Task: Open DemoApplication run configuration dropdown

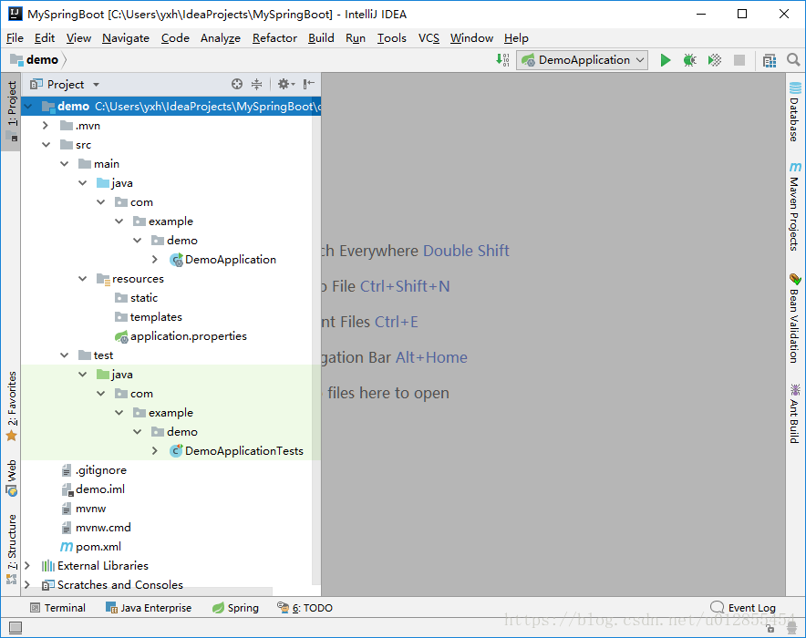Action: point(582,60)
